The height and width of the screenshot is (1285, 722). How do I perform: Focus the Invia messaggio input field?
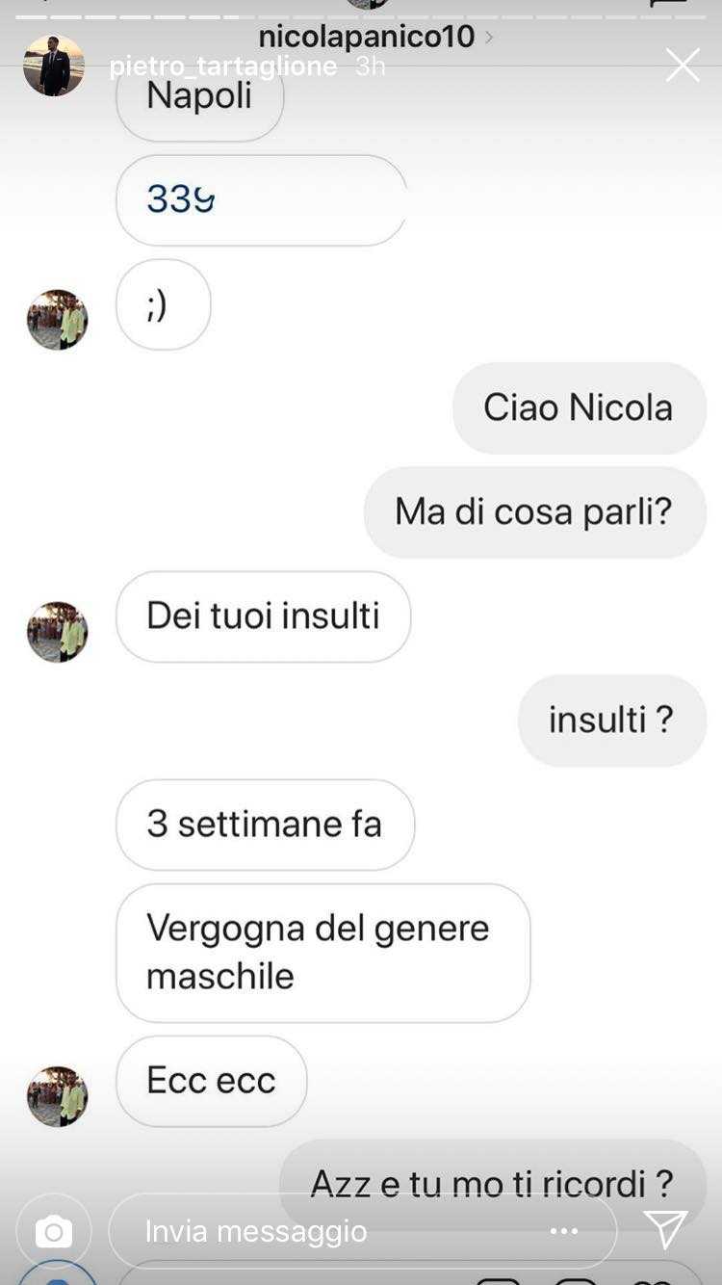(x=362, y=1231)
